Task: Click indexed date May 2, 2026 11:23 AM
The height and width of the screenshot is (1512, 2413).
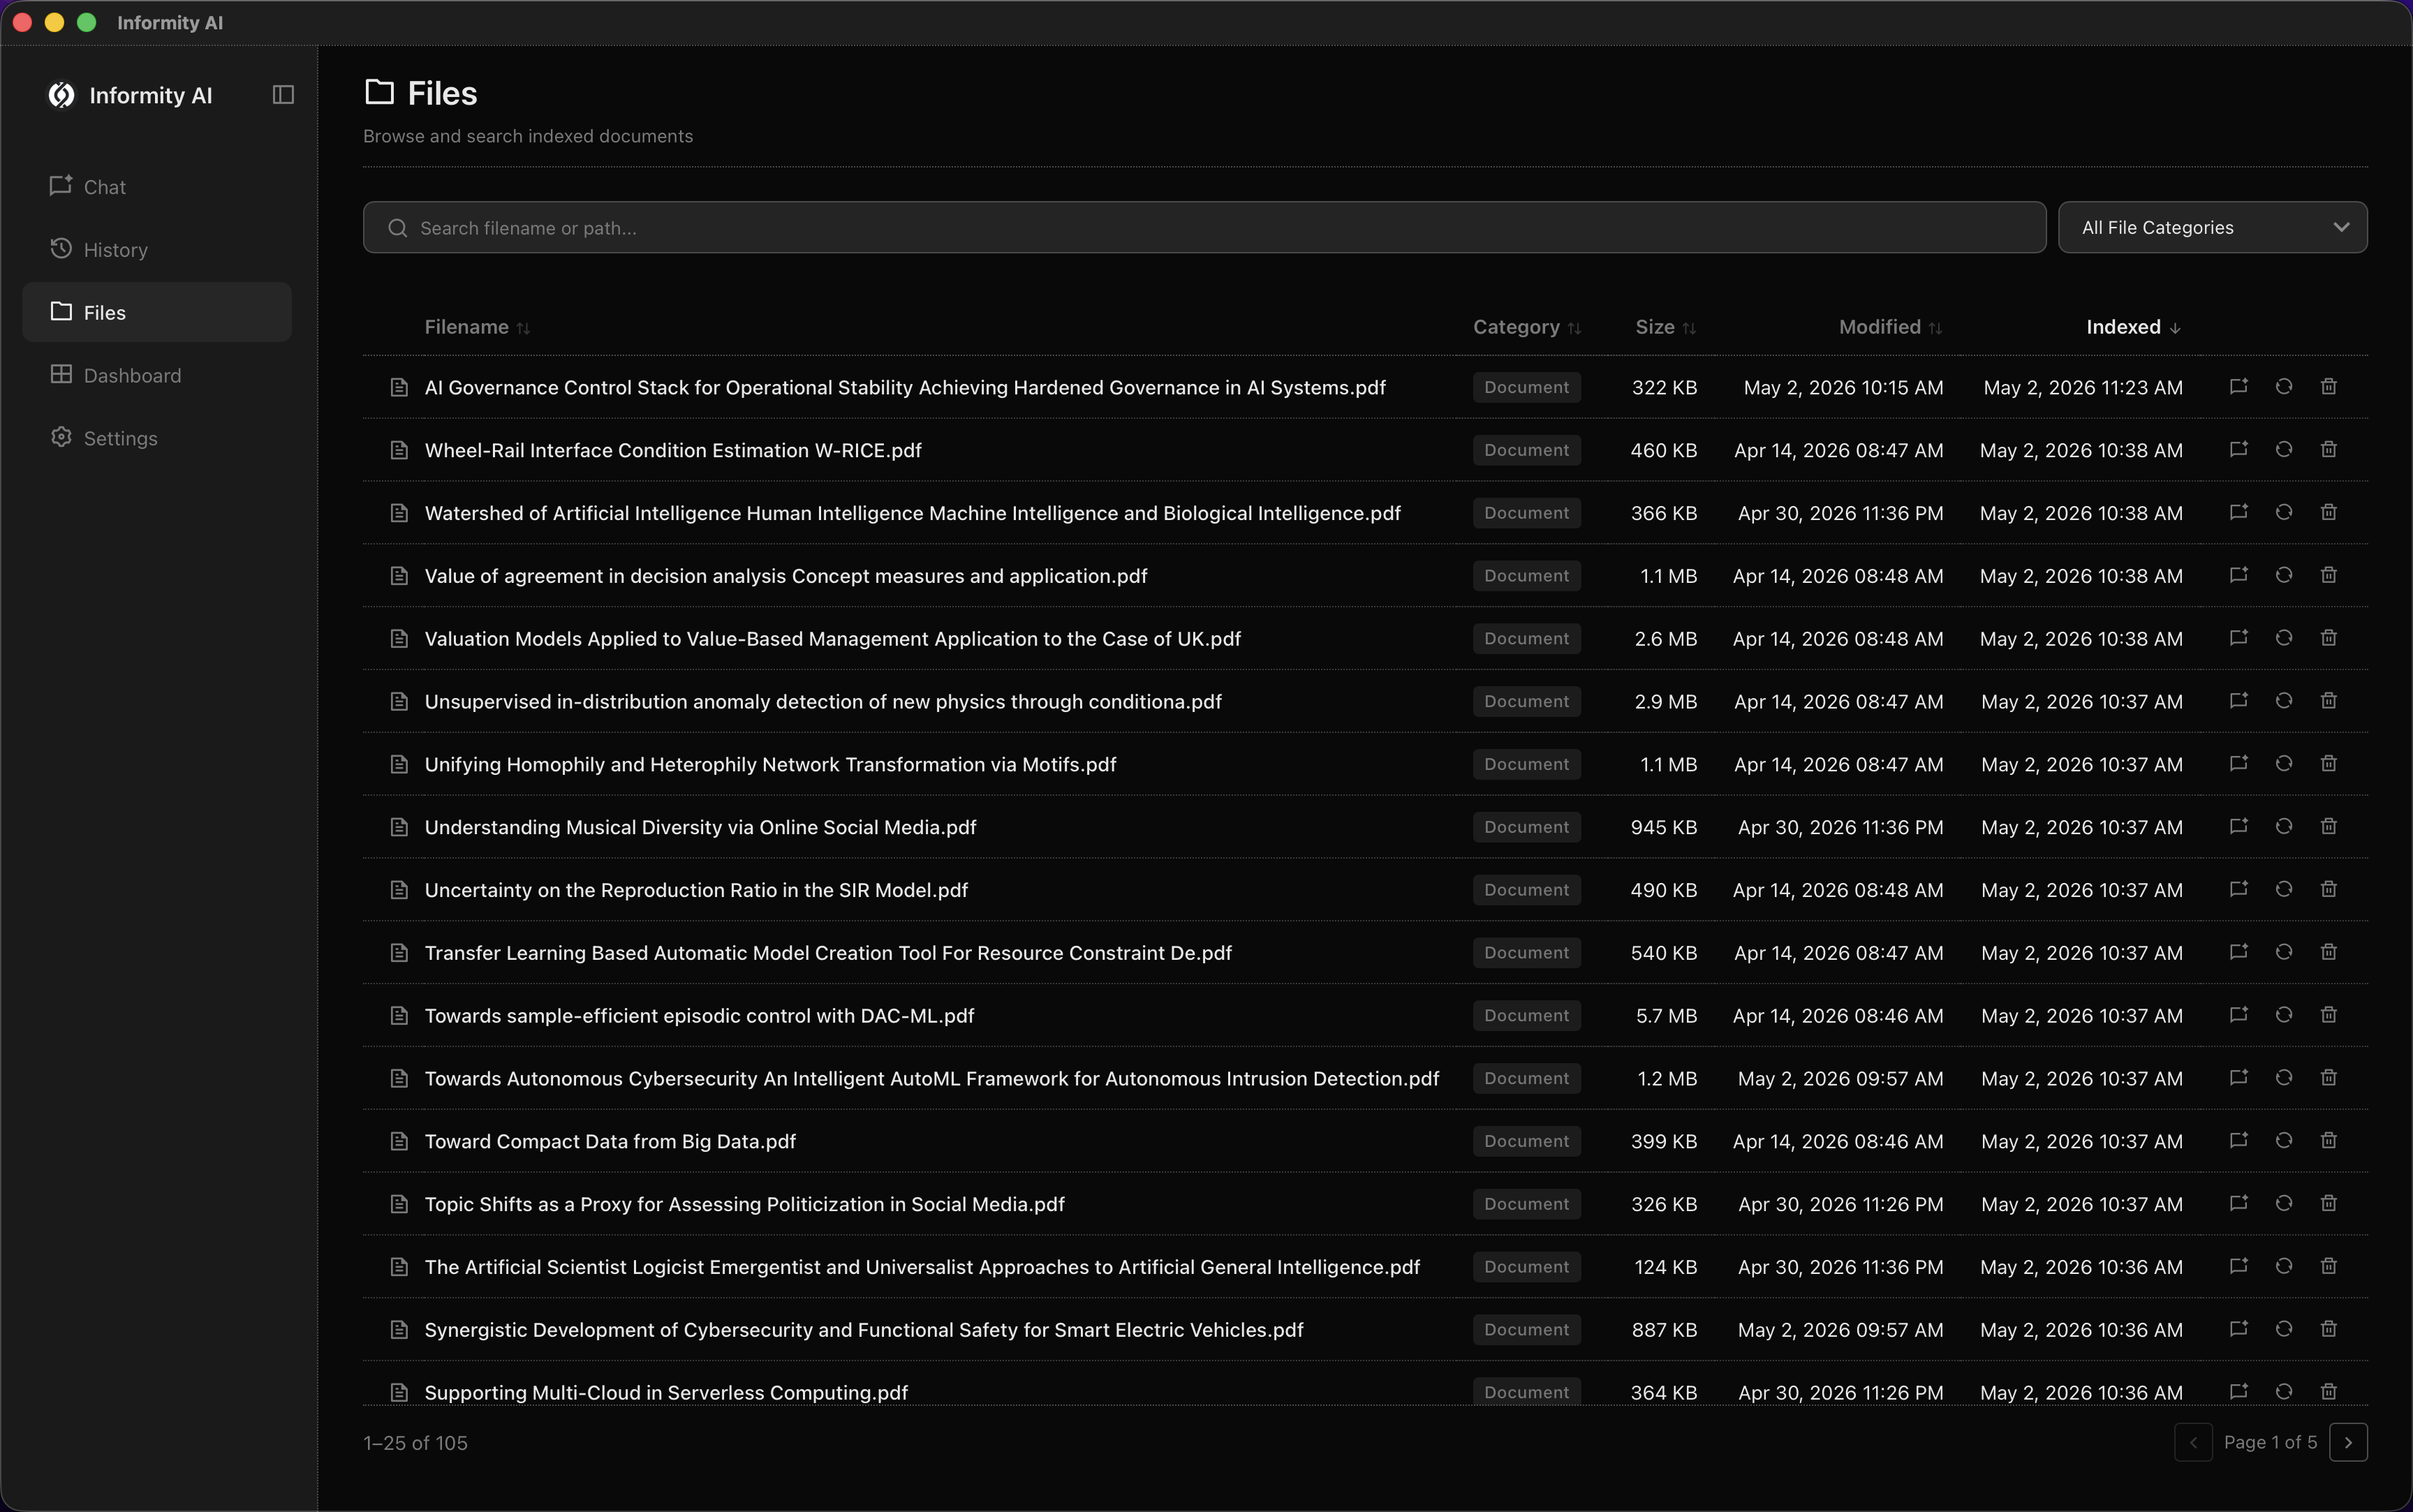Action: (x=2083, y=387)
